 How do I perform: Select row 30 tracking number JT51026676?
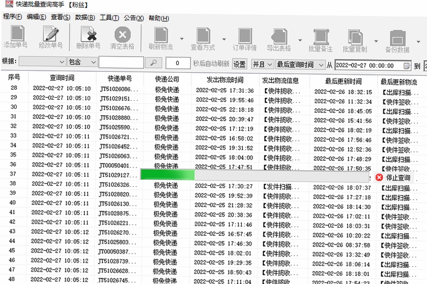tap(118, 108)
